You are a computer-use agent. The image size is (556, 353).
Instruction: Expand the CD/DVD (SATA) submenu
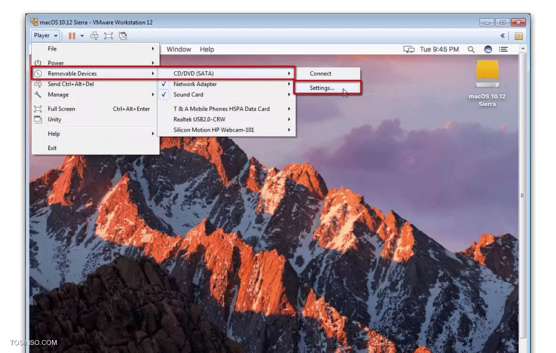tap(227, 74)
